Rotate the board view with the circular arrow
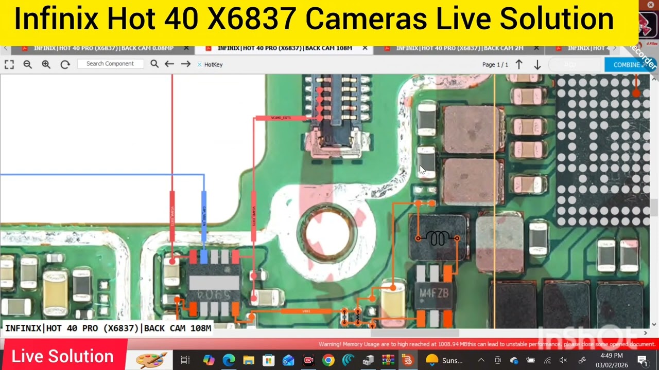659x370 pixels. pos(65,64)
